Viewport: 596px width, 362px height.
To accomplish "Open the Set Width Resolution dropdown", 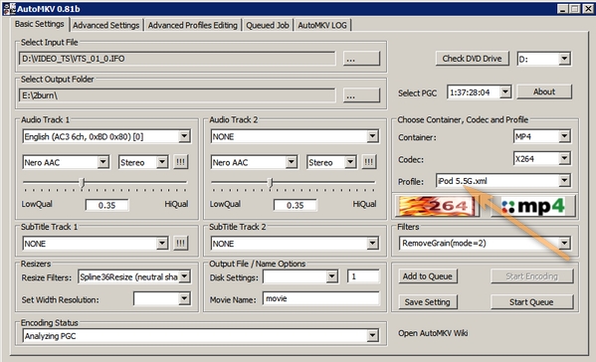I will tap(184, 298).
